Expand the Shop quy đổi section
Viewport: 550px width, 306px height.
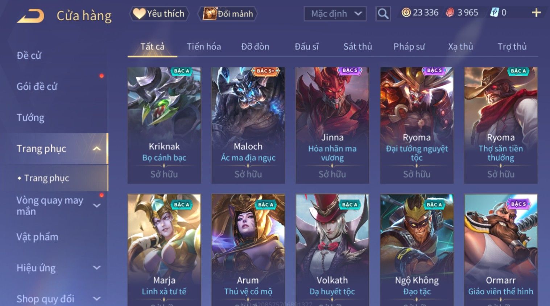coord(96,299)
